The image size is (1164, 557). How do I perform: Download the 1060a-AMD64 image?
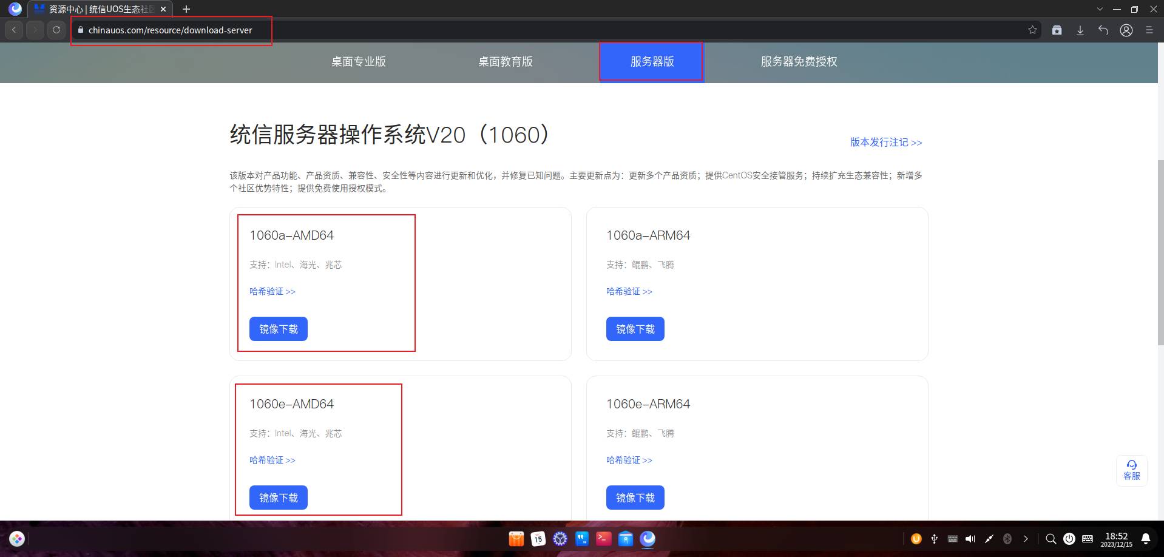coord(279,329)
